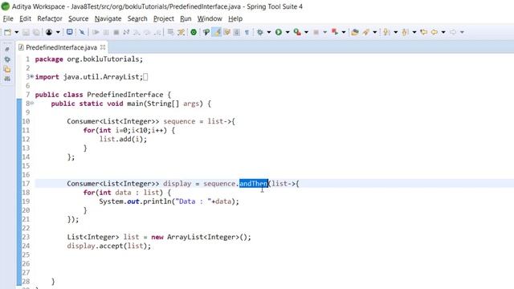
Task: Open the Navigate menu
Action: 108,18
